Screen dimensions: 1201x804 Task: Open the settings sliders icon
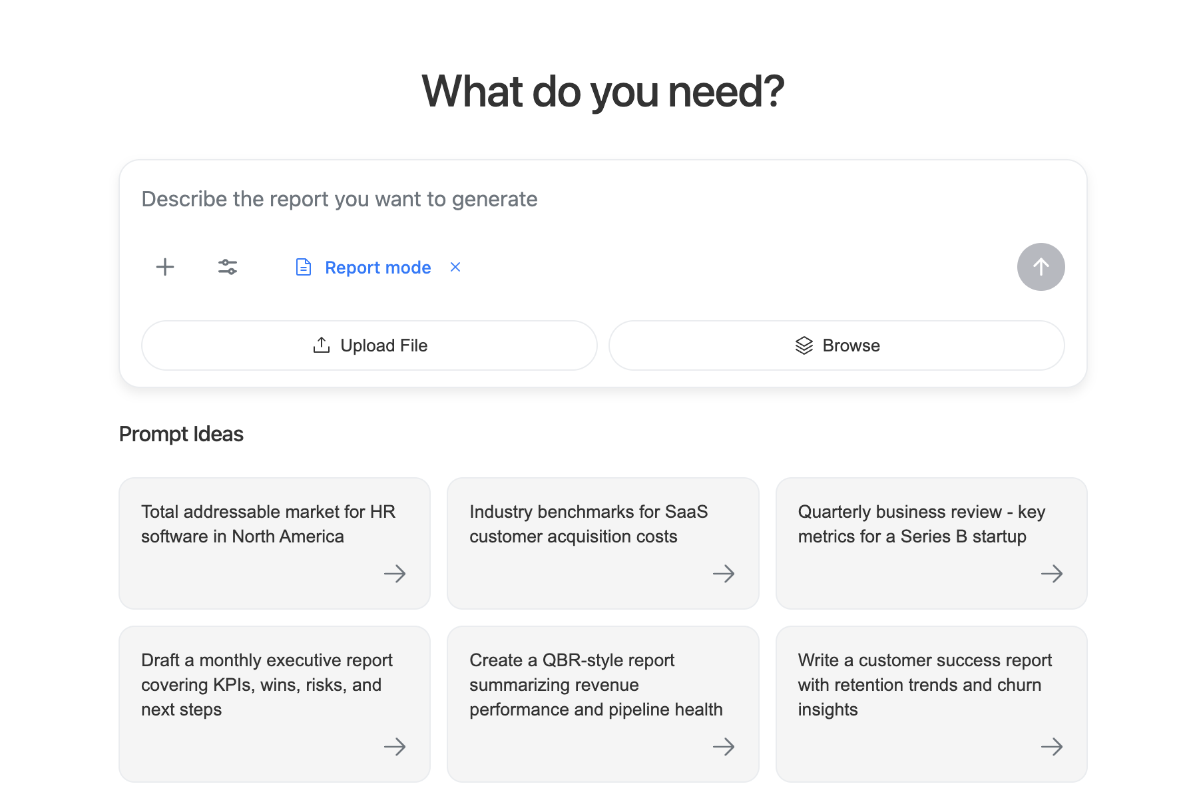(x=227, y=267)
